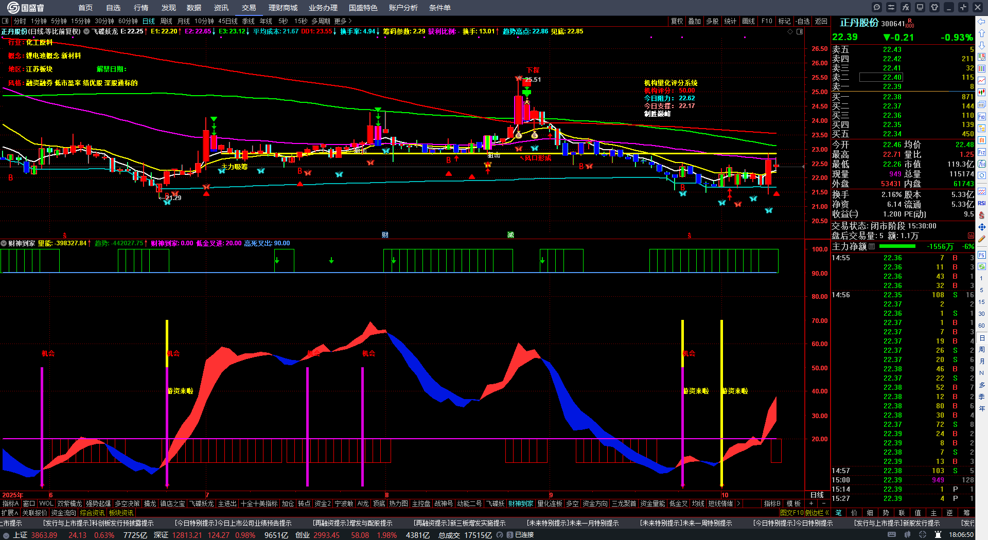Toggle the 画线 drawing line mode
Viewport: 988px width, 540px height.
click(748, 21)
